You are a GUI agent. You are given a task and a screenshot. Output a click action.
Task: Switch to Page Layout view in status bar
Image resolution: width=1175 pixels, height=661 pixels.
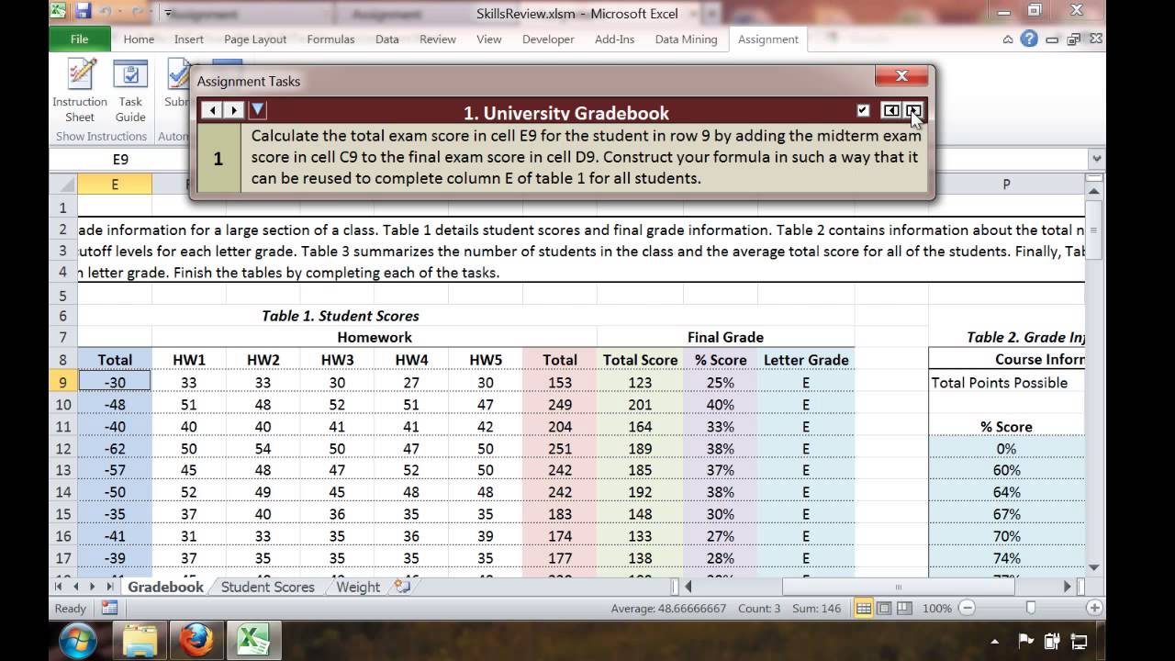click(x=884, y=608)
